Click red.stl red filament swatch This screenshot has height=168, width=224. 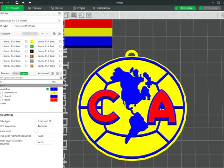click(54, 100)
